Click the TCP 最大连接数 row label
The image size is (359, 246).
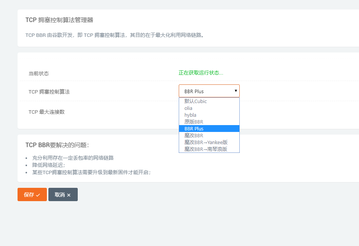46,112
